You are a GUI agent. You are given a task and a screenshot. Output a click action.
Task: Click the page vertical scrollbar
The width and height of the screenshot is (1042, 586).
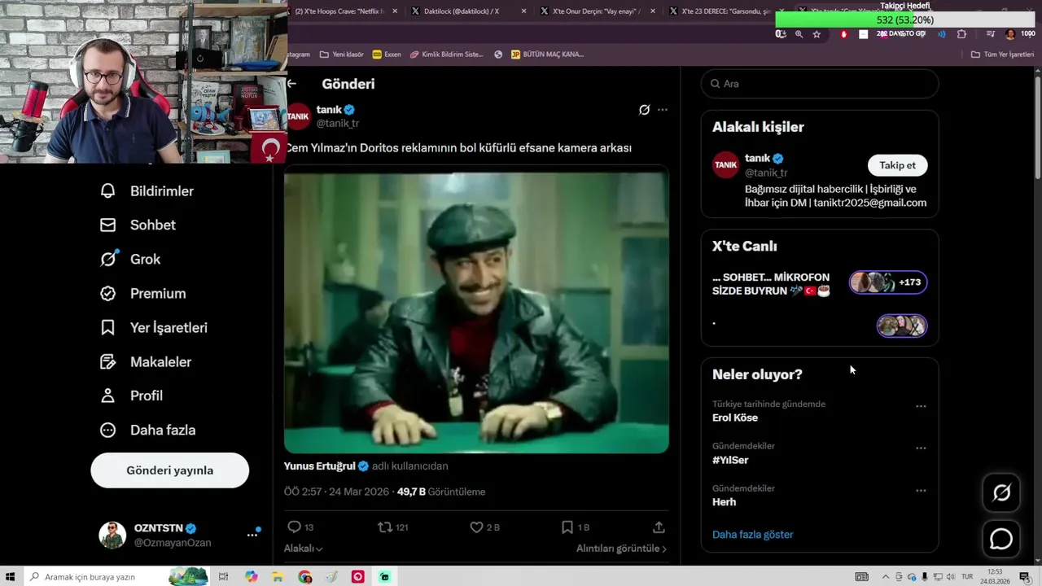(1037, 126)
